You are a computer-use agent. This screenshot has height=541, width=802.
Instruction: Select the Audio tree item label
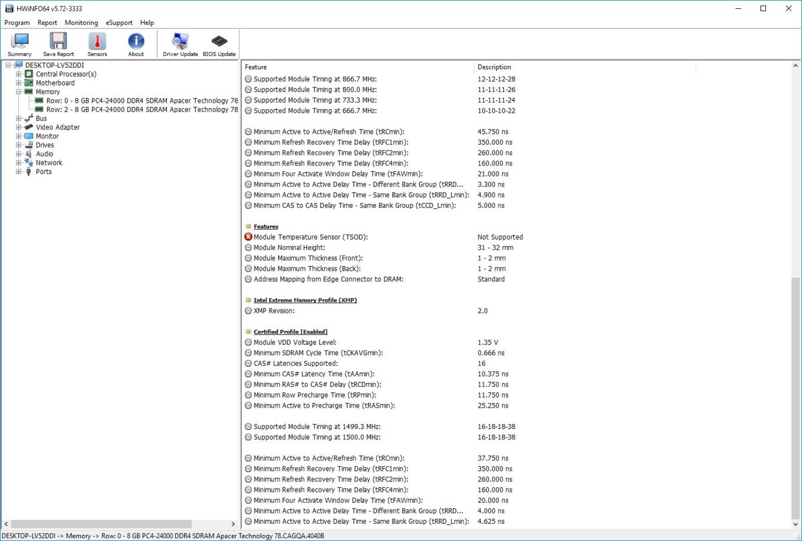tap(44, 153)
